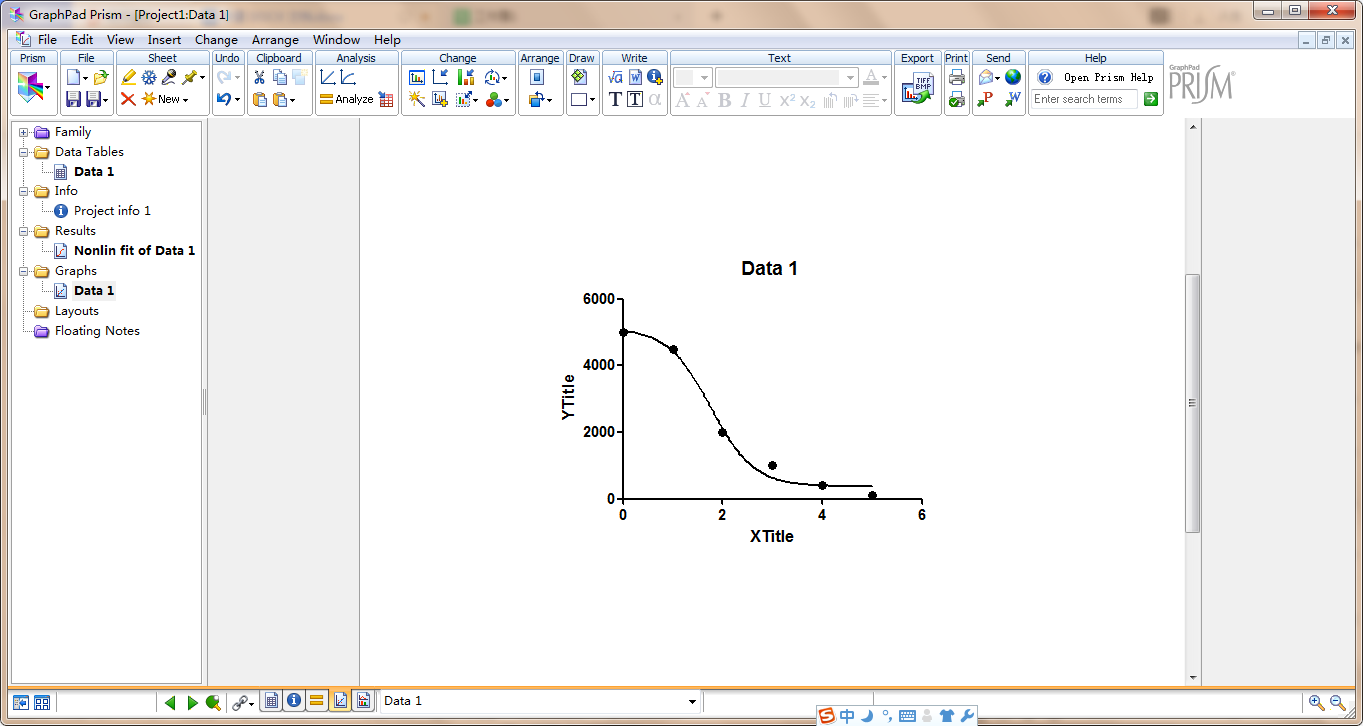Toggle the info sheet view in bottom bar
Viewport: 1363px width, 726px height.
(294, 701)
